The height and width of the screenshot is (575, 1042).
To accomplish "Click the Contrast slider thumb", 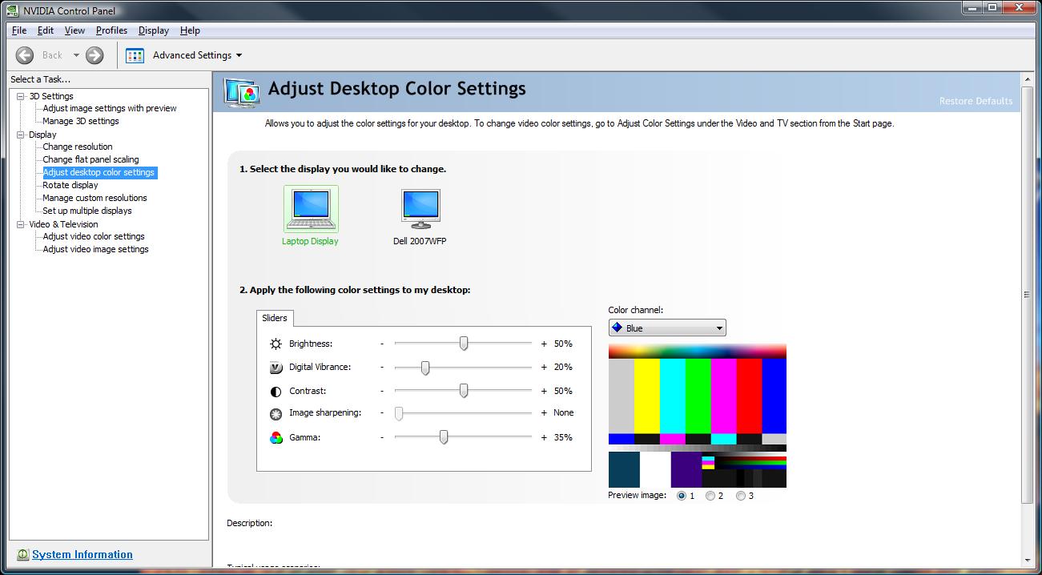I will click(x=464, y=391).
